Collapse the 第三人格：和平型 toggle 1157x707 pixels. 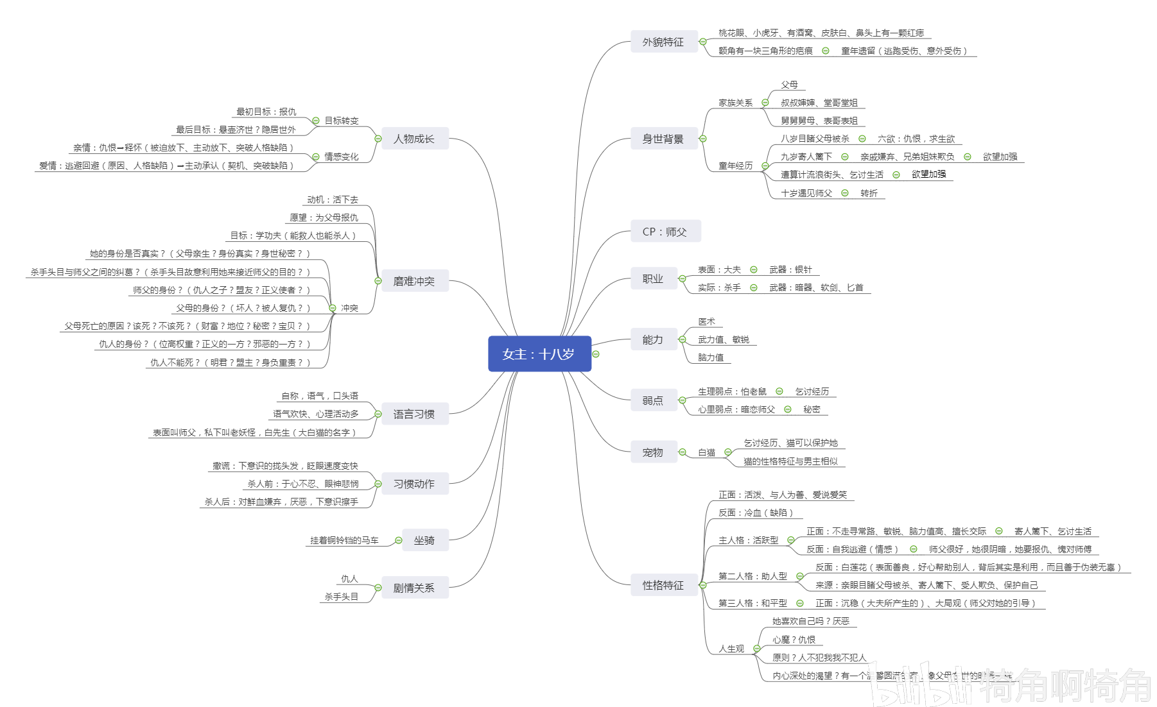[800, 603]
